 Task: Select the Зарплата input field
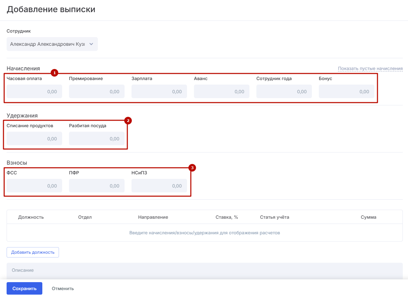coord(159,92)
